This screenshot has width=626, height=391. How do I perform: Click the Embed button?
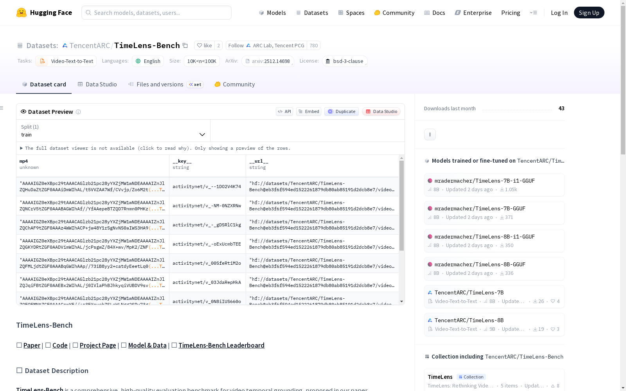[309, 111]
